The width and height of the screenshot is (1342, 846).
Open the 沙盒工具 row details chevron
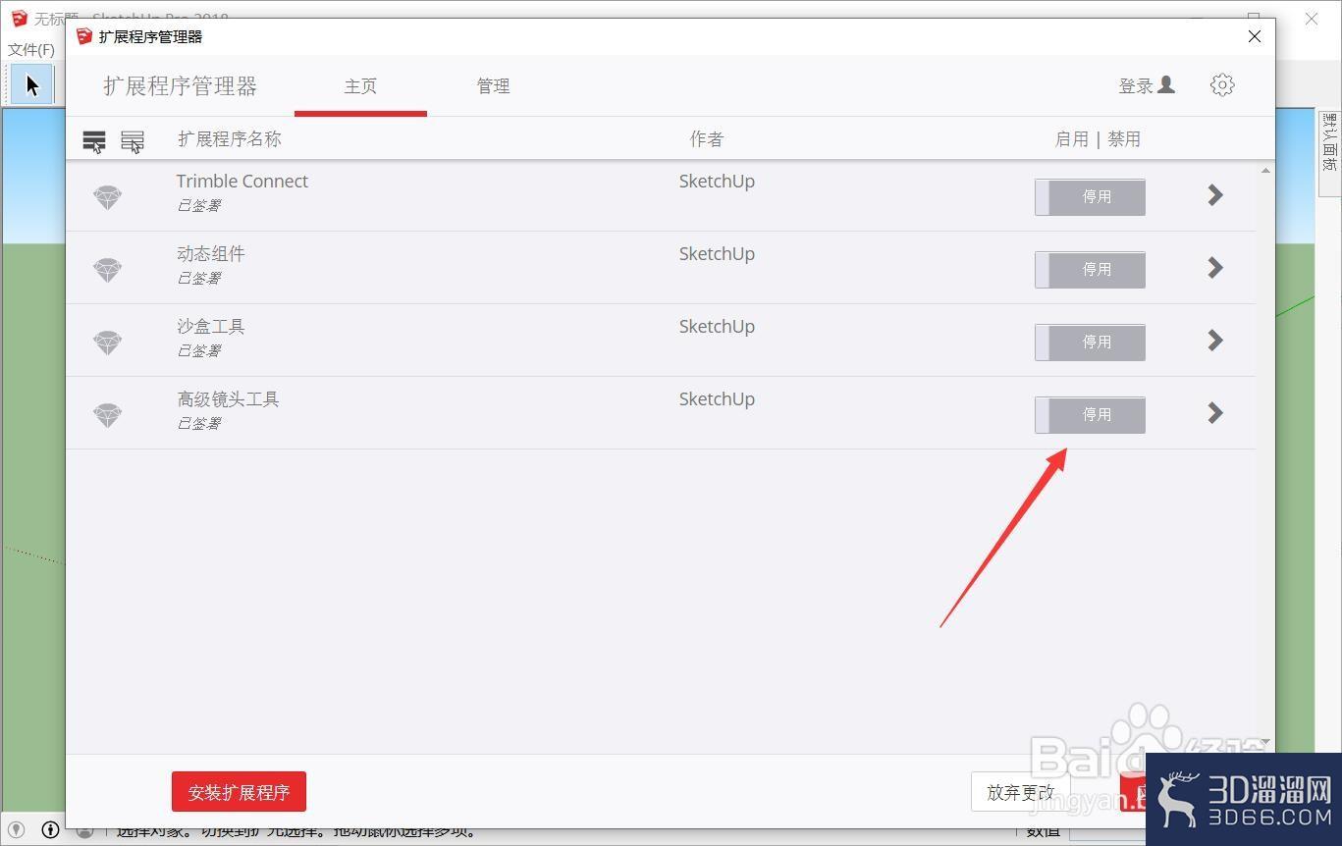click(x=1215, y=341)
